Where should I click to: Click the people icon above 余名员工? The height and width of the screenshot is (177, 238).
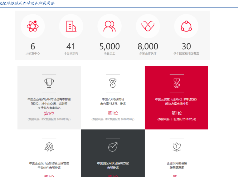pyautogui.click(x=109, y=26)
